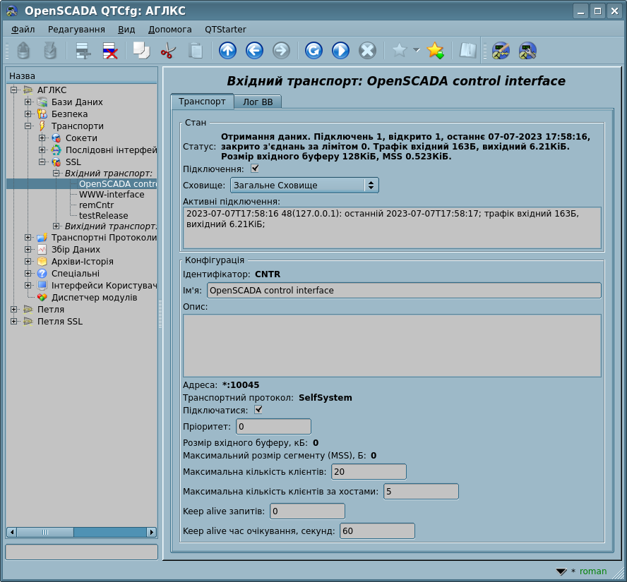Toggle the Підключатися checkbox
The height and width of the screenshot is (582, 627).
click(258, 410)
